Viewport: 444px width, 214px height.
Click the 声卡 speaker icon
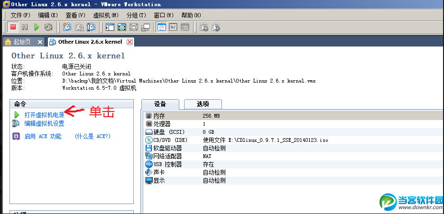(x=148, y=172)
